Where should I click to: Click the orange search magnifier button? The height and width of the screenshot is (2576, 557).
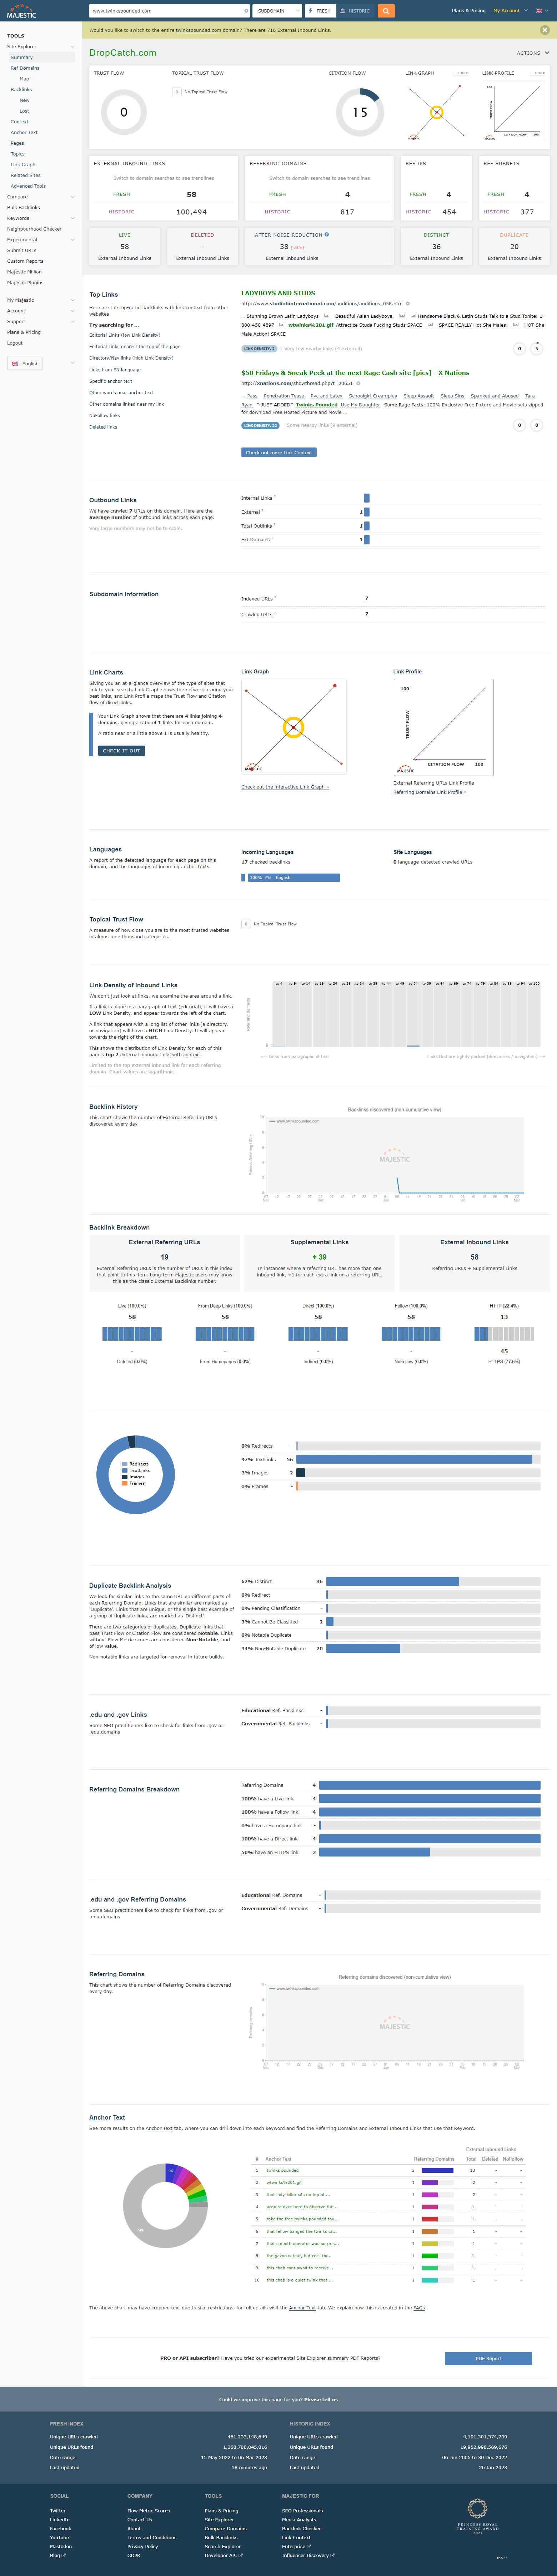tap(386, 11)
